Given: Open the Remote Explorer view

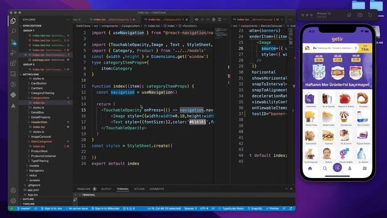Looking at the screenshot, I should 13,74.
